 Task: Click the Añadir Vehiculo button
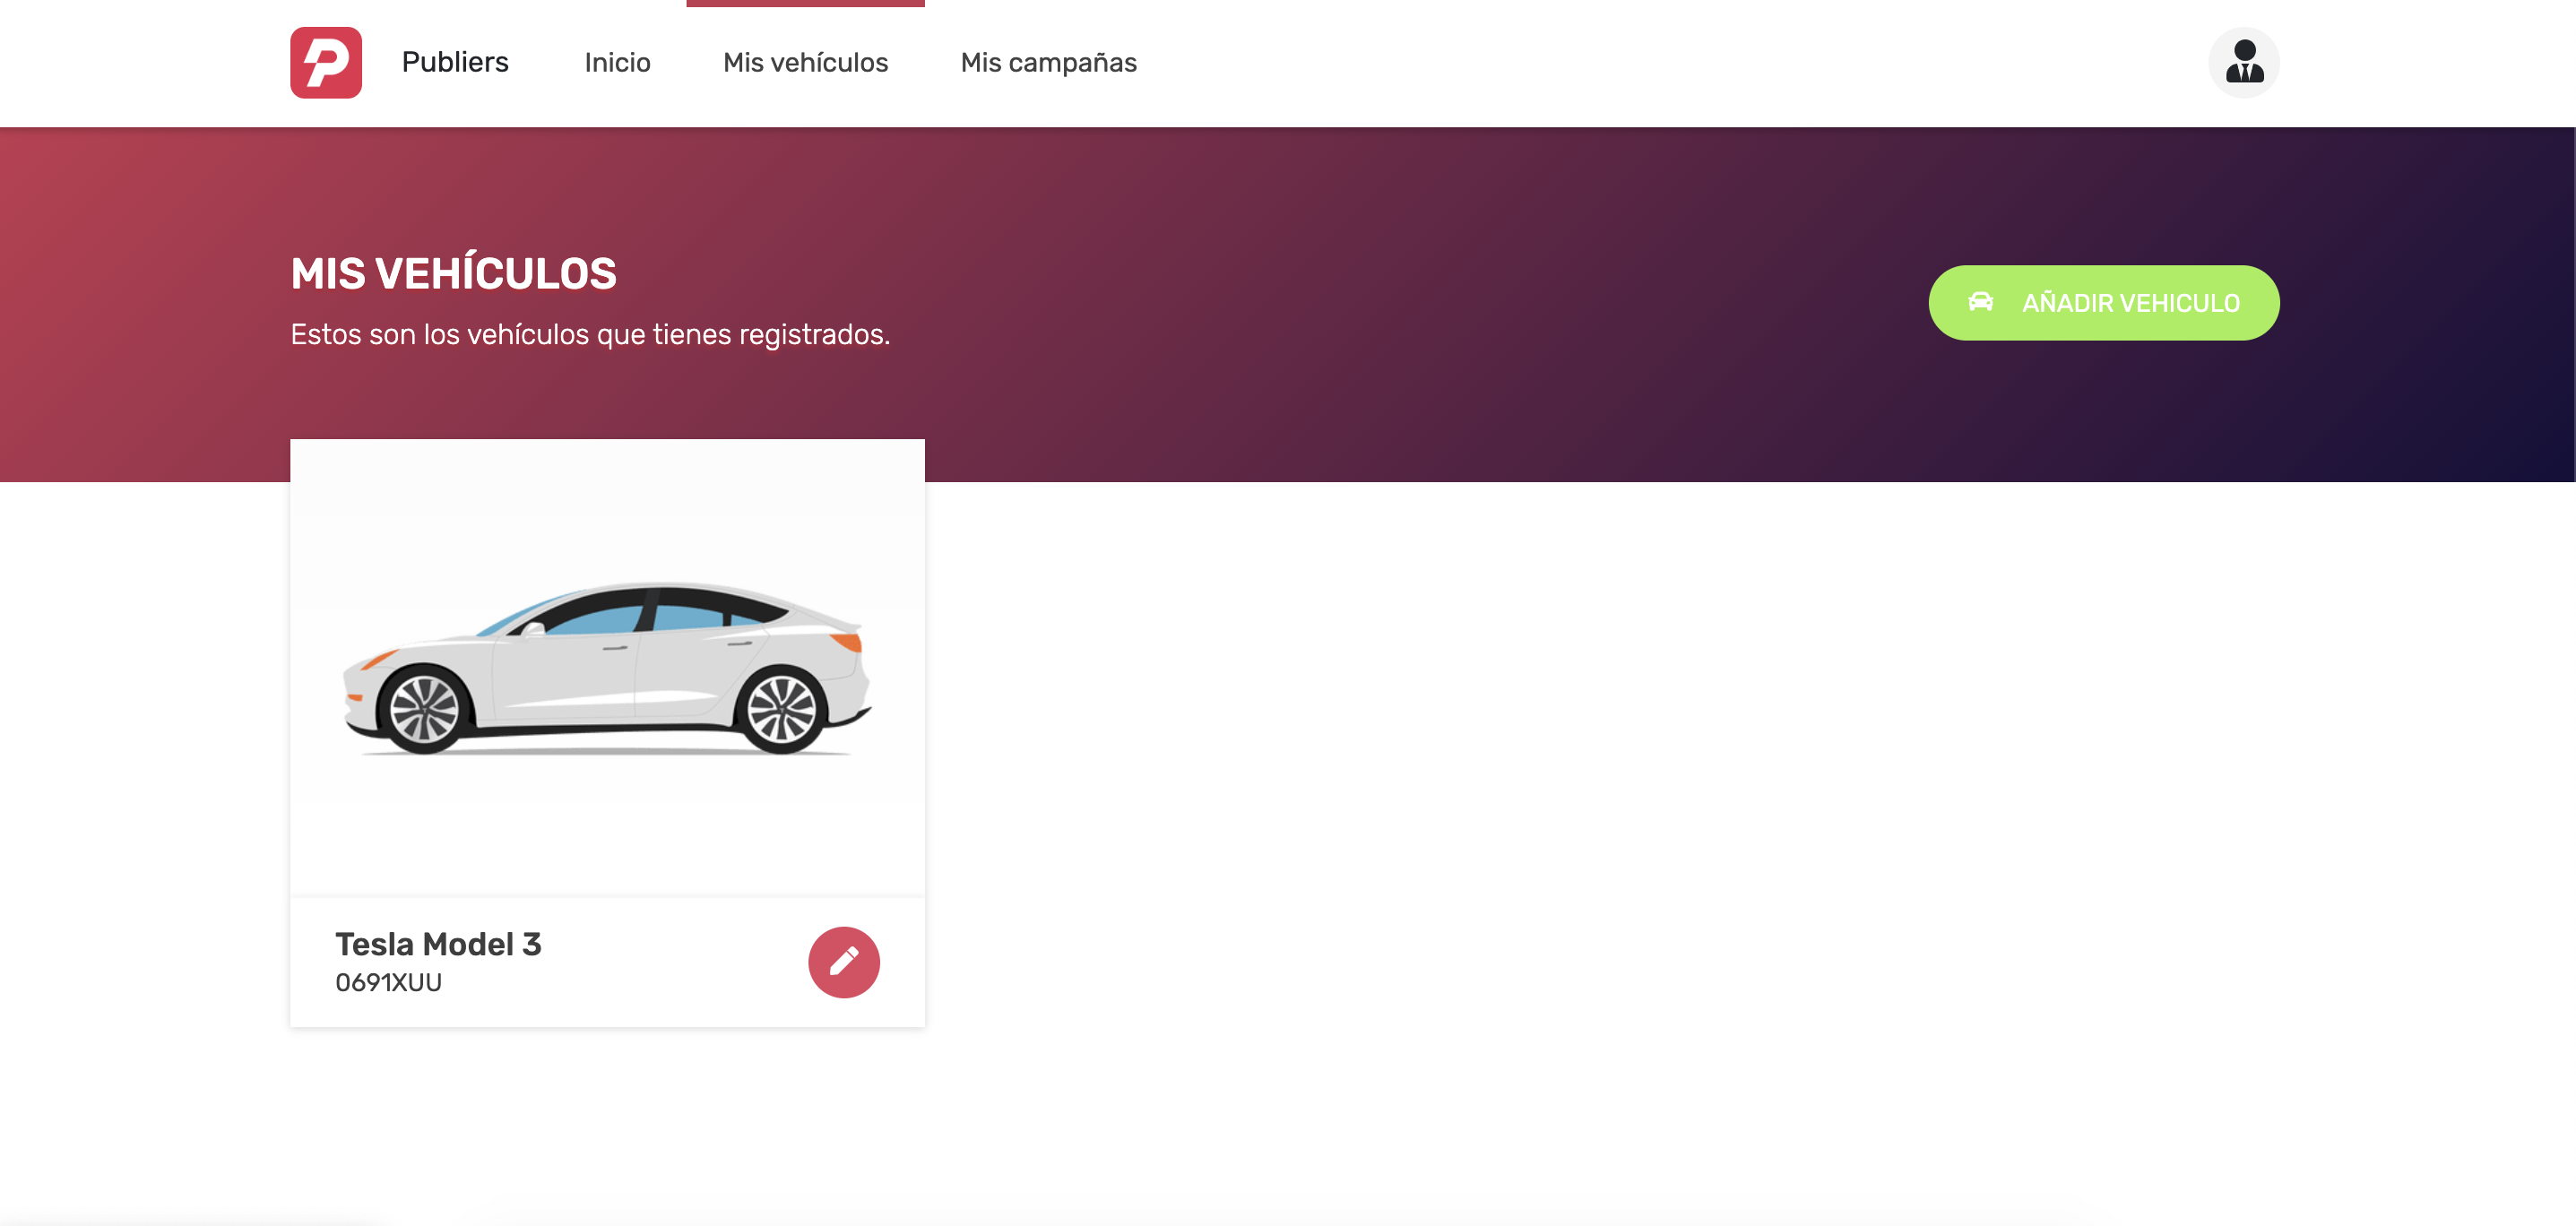(x=2103, y=302)
